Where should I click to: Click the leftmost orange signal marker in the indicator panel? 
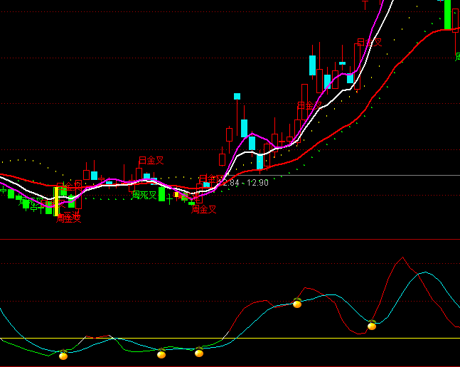[x=63, y=354]
